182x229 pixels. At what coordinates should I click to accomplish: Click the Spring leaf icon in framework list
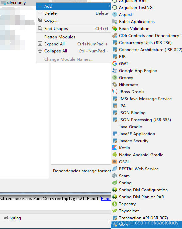pyautogui.click(x=115, y=183)
